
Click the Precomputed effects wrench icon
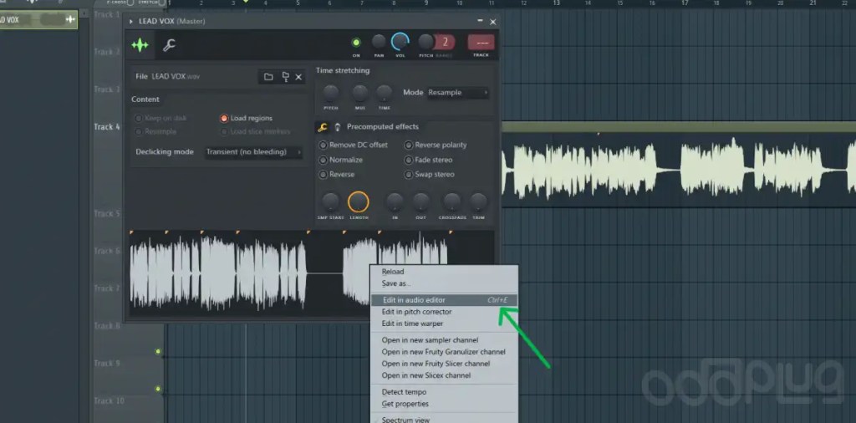(323, 127)
